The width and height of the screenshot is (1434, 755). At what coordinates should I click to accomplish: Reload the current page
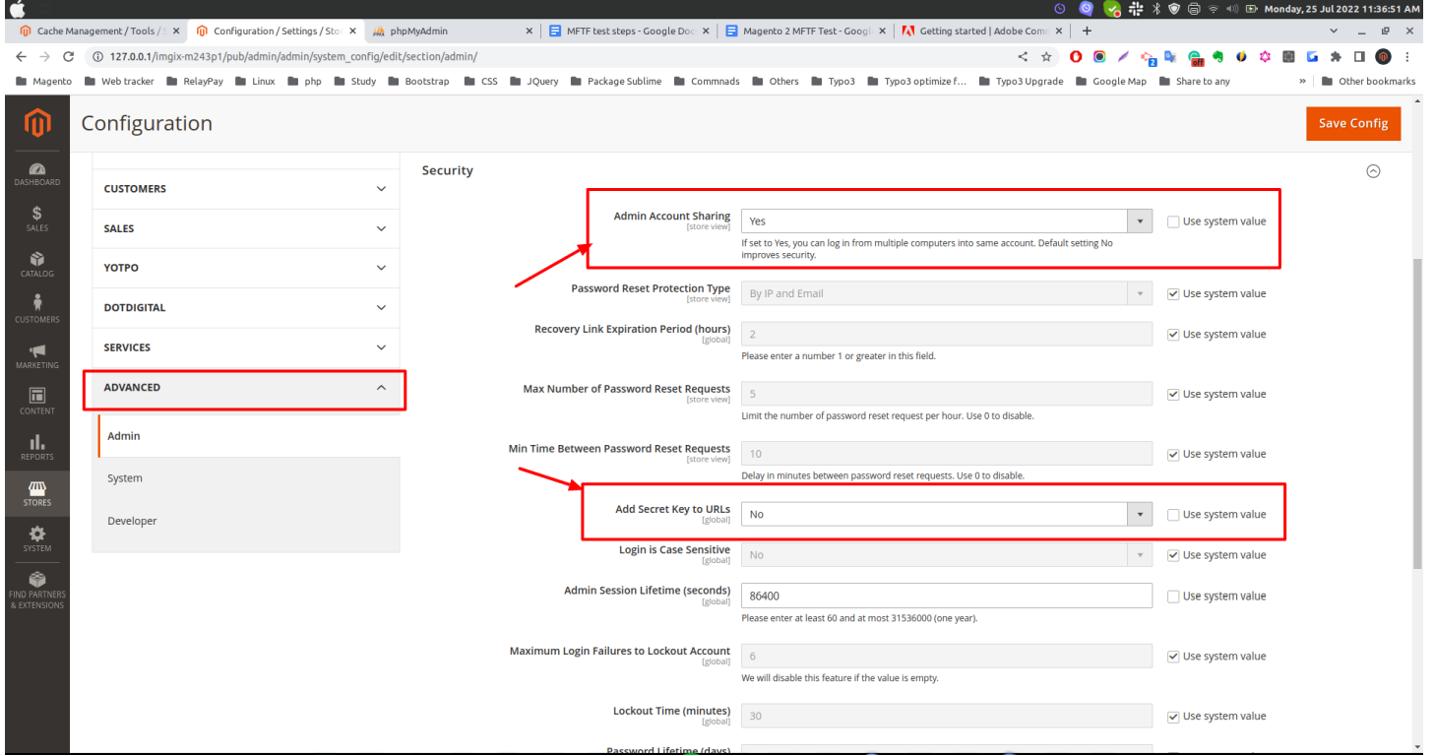(68, 57)
